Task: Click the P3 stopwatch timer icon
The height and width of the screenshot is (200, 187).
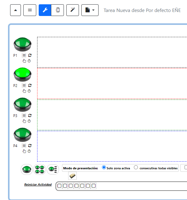Action: (29, 121)
